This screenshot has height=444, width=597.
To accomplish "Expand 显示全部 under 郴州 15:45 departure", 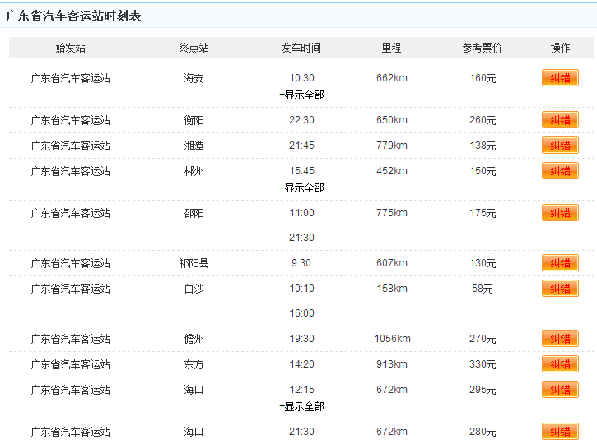I will click(301, 187).
